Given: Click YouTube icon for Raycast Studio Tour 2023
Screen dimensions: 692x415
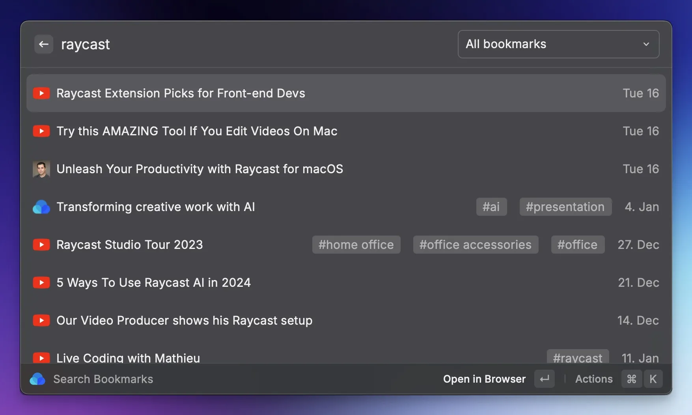Looking at the screenshot, I should pos(41,245).
